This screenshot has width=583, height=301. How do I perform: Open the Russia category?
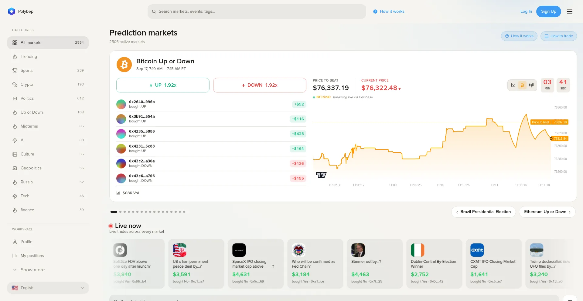(x=48, y=182)
